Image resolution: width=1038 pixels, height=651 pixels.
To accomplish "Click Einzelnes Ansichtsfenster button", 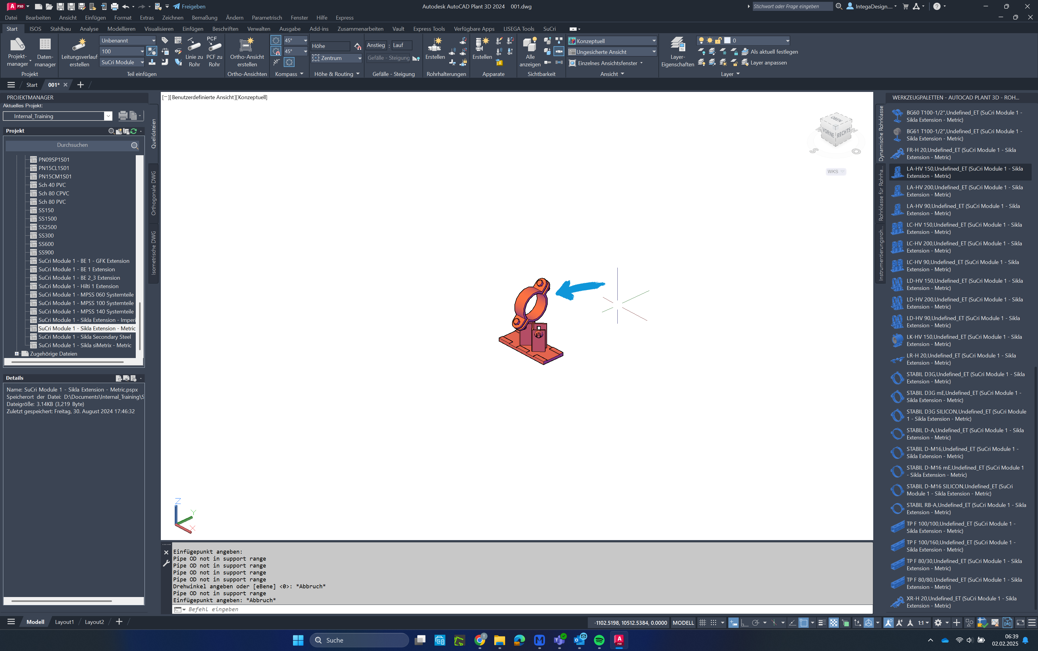I will pos(606,63).
